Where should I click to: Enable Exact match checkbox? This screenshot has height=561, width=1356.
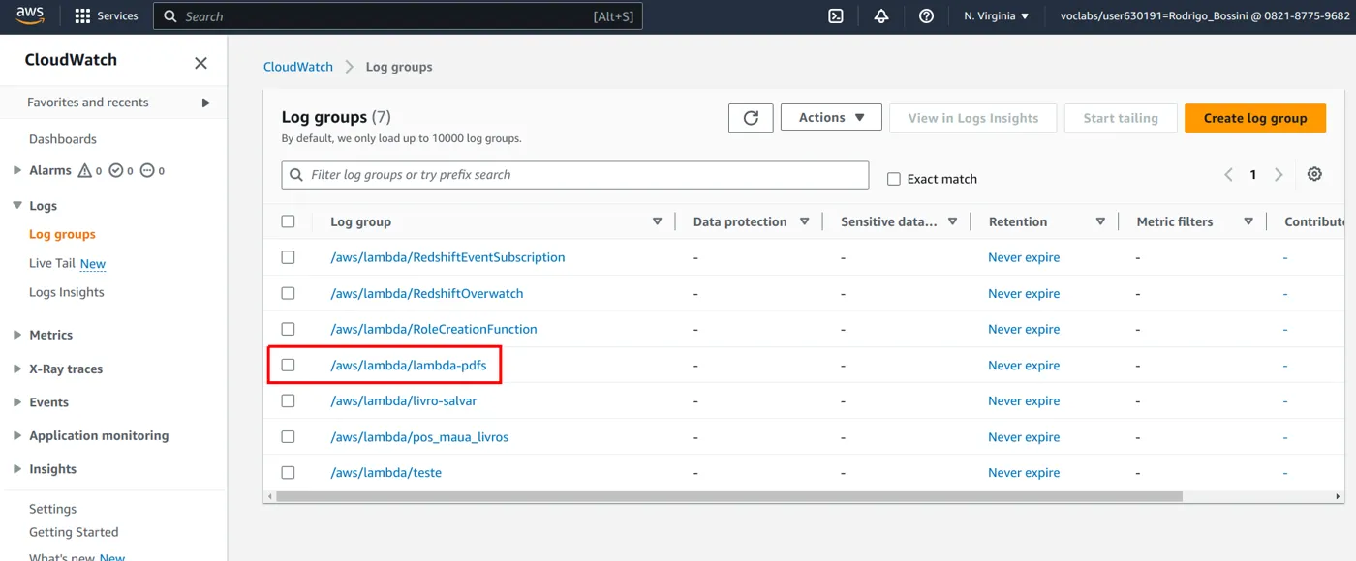click(x=894, y=179)
